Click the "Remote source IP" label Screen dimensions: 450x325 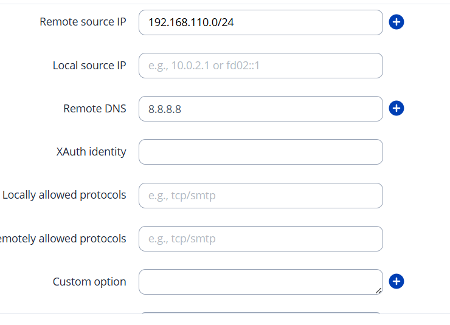tap(83, 22)
